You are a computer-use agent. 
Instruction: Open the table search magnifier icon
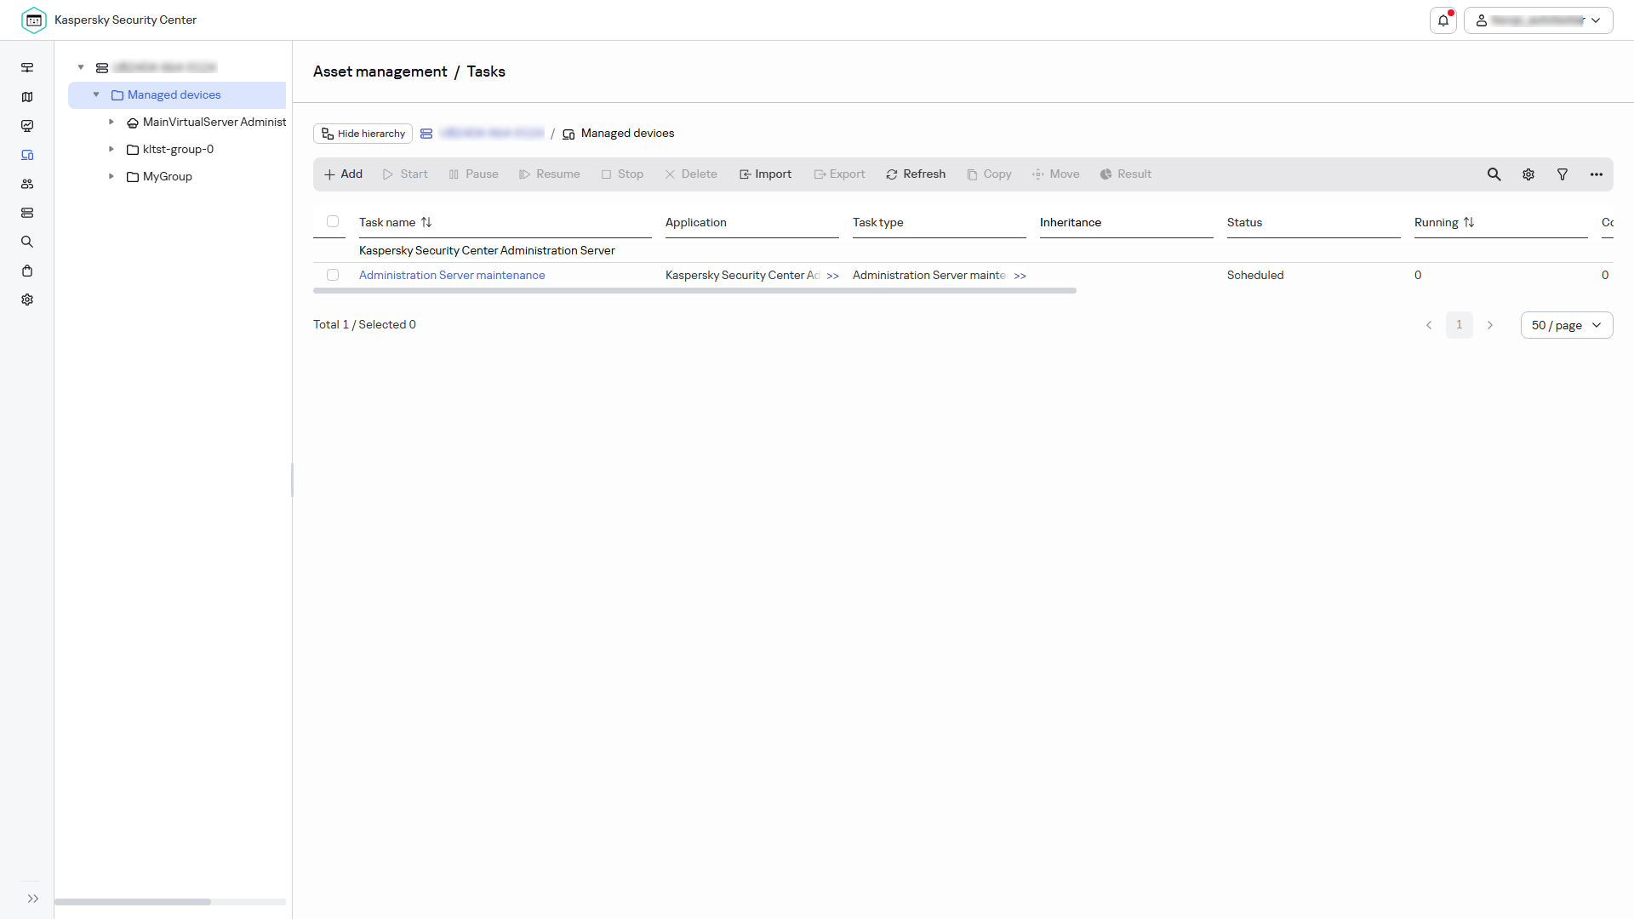[x=1494, y=174]
